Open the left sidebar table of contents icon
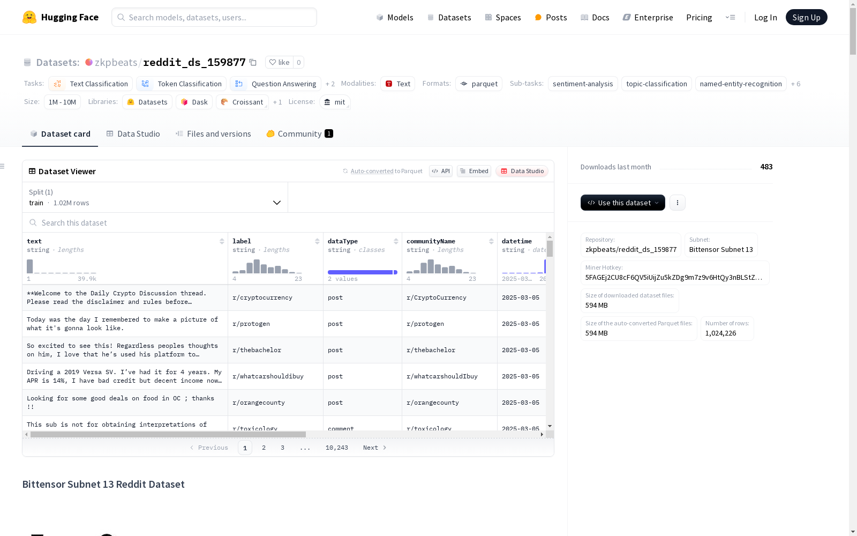Image resolution: width=857 pixels, height=536 pixels. 3,166
